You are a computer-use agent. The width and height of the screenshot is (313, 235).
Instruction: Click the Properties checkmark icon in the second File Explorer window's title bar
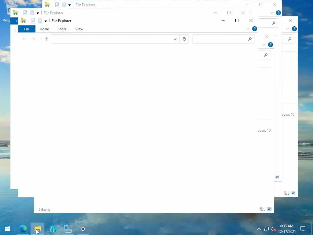(x=25, y=13)
